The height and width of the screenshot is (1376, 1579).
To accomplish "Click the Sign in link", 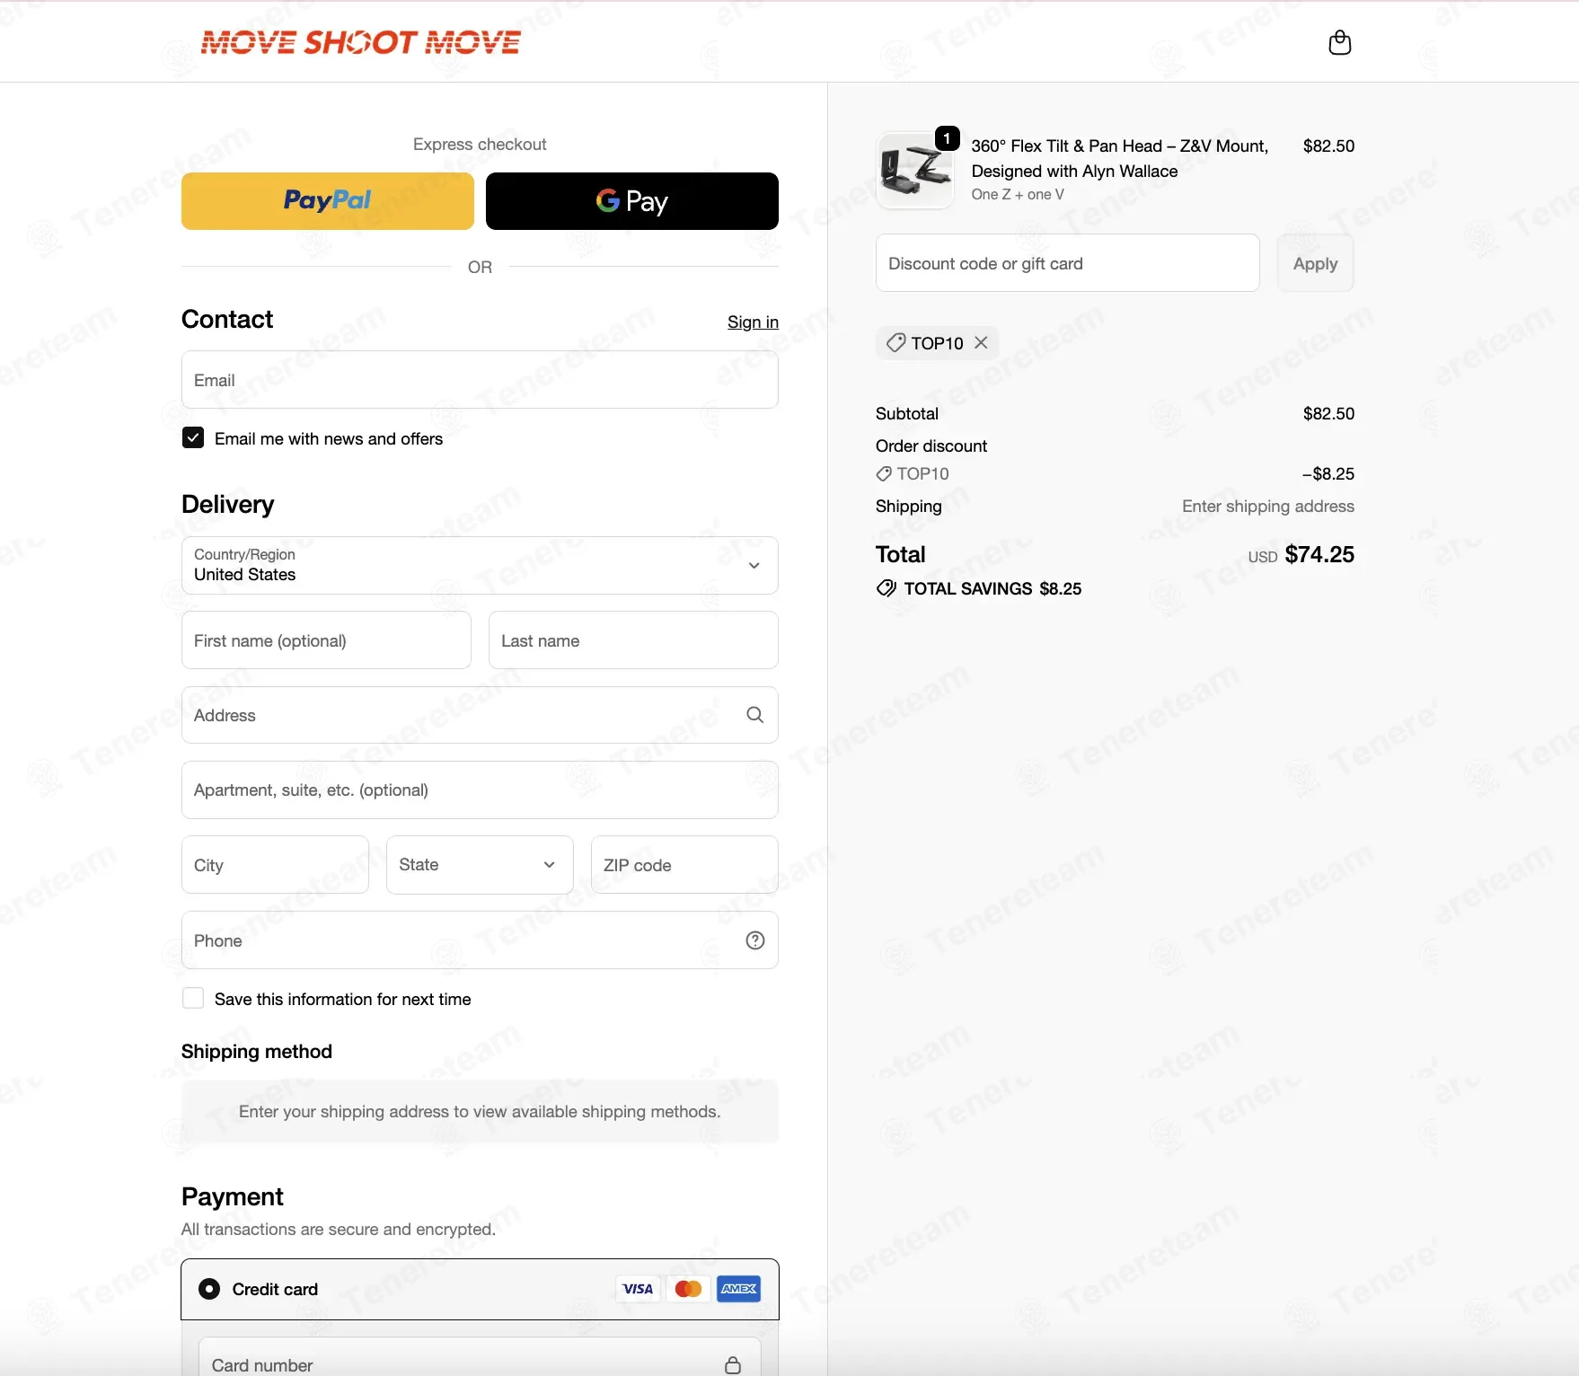I will pyautogui.click(x=753, y=322).
